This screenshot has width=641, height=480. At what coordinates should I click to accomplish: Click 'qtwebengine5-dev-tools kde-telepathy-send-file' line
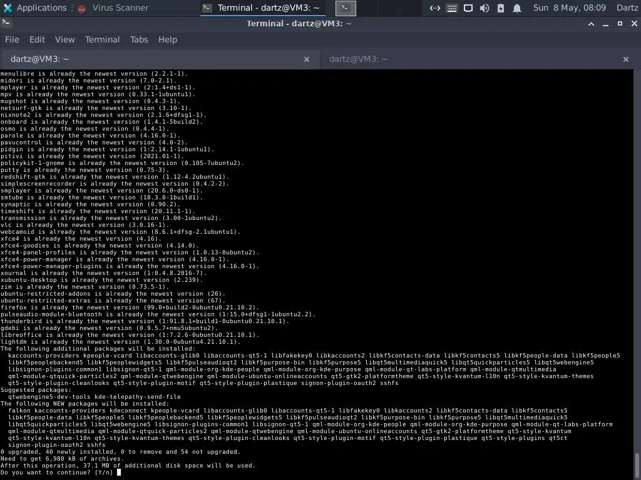95,397
